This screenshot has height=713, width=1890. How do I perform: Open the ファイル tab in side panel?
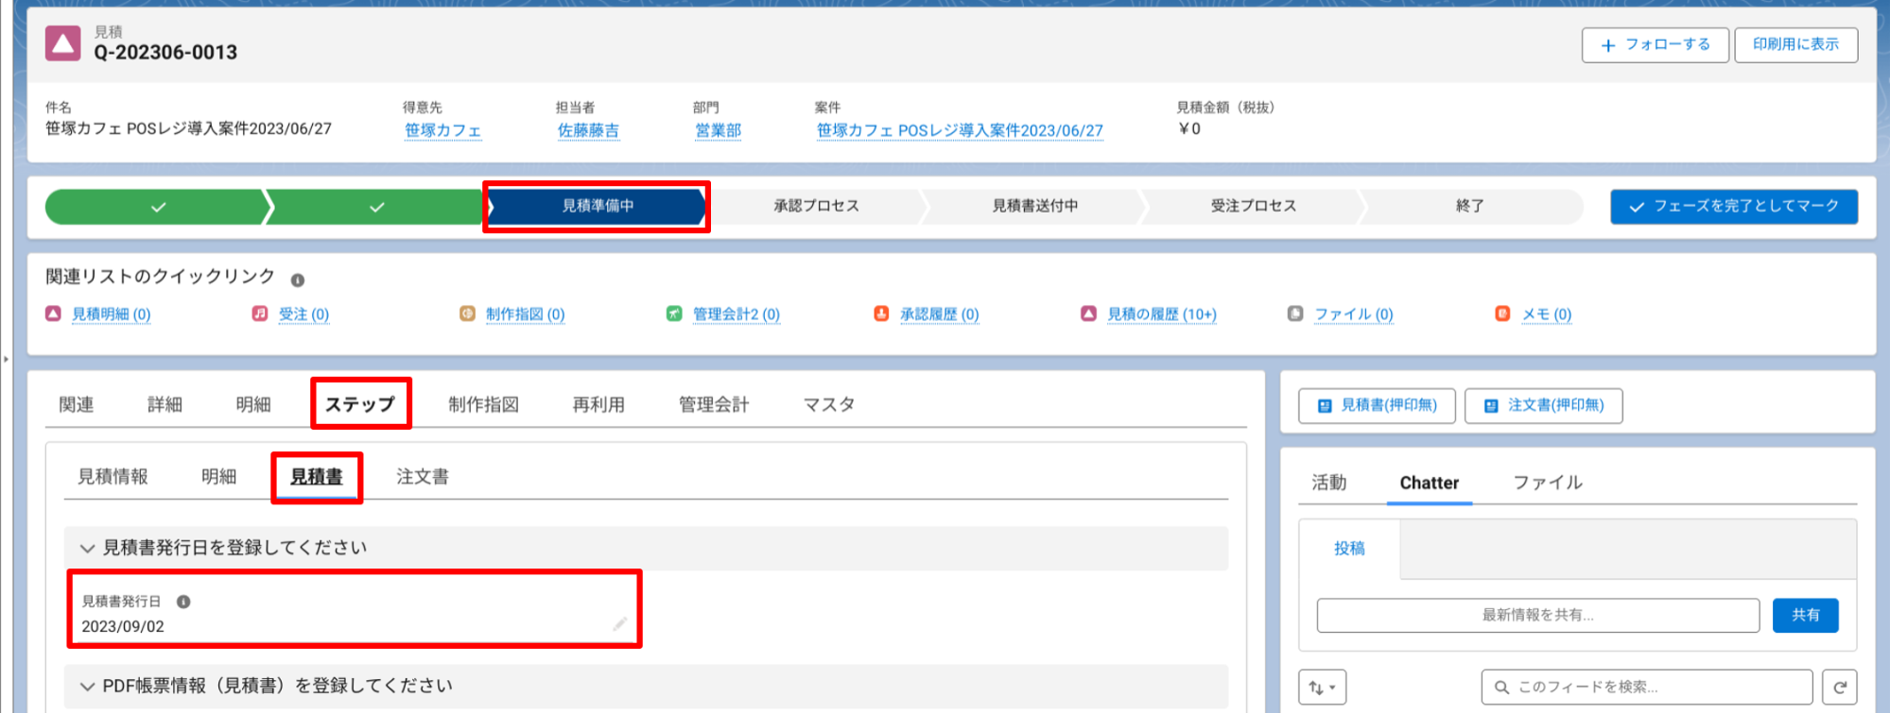[1548, 483]
